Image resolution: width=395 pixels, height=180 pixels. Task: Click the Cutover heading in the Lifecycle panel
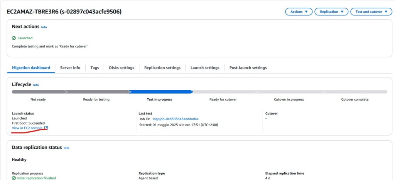tap(272, 114)
